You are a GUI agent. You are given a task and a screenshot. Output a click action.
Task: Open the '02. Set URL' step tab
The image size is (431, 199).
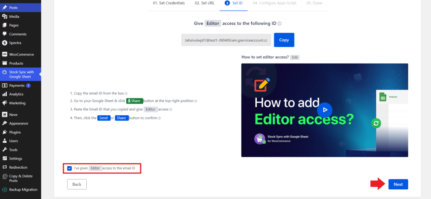pos(205,3)
